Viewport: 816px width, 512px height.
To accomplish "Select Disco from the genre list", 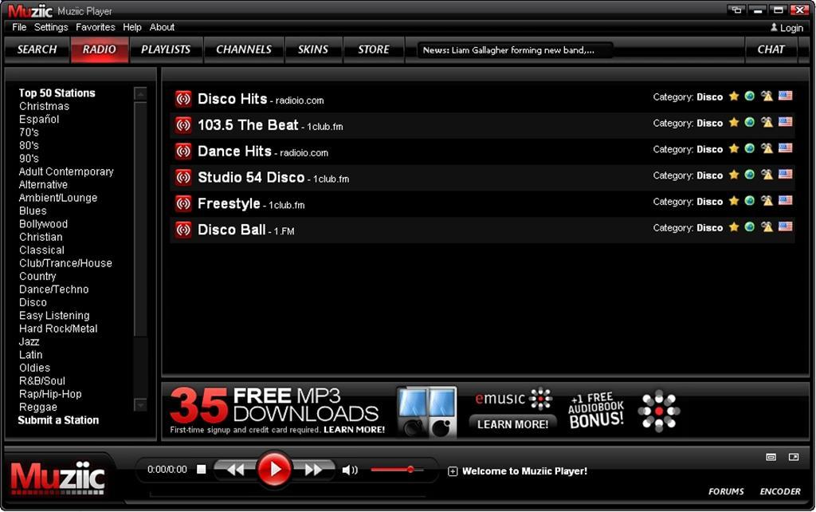I will 33,302.
